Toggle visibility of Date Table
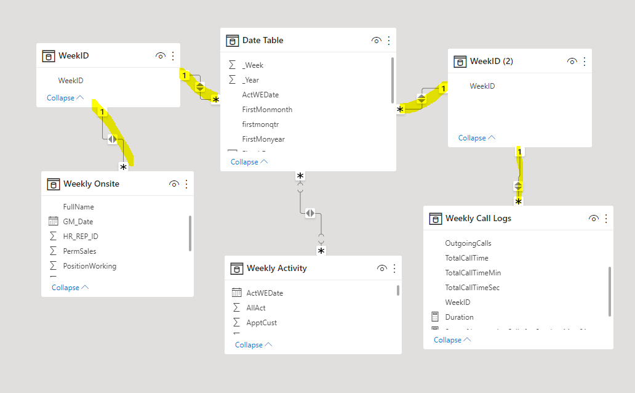 tap(376, 41)
